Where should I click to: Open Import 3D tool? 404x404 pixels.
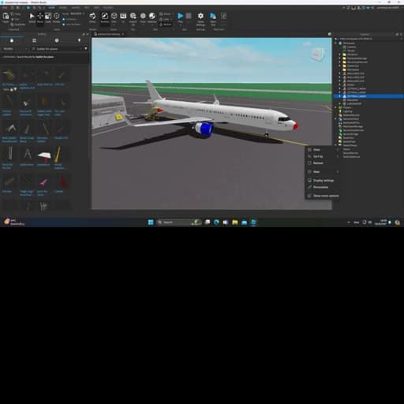pos(133,17)
